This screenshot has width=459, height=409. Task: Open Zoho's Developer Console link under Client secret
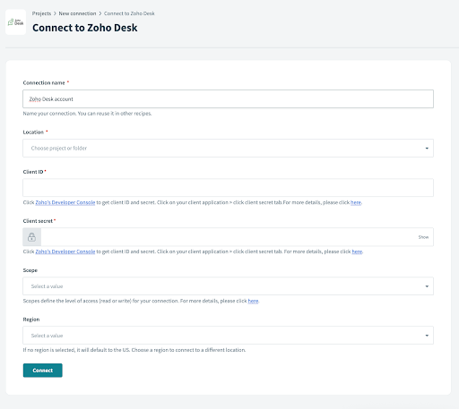[65, 251]
